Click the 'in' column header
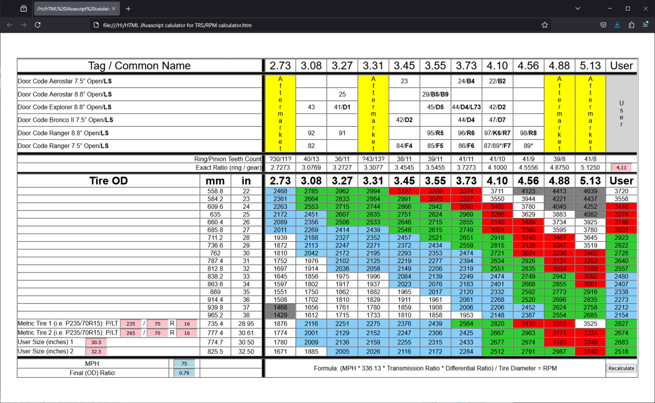This screenshot has width=655, height=403. [x=246, y=181]
